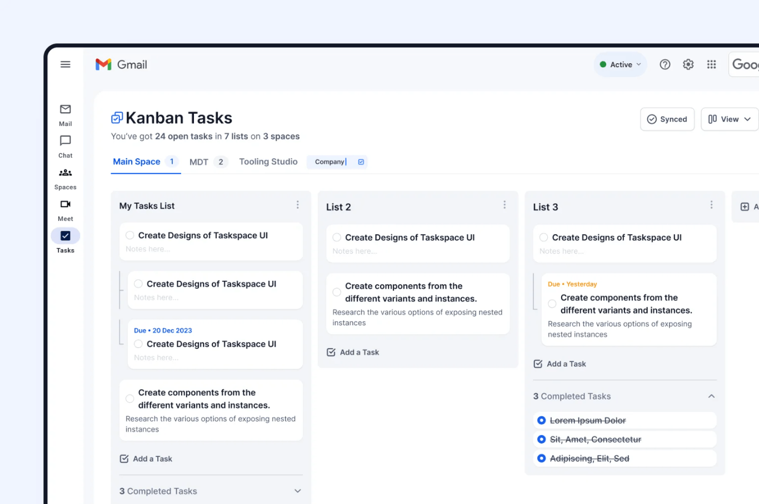Open the View dropdown
Image resolution: width=759 pixels, height=504 pixels.
coord(730,119)
